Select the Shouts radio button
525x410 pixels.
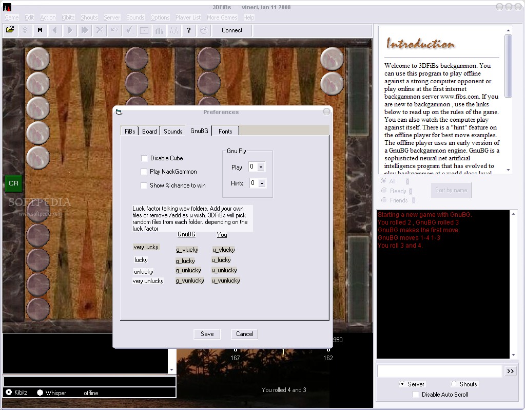click(454, 383)
